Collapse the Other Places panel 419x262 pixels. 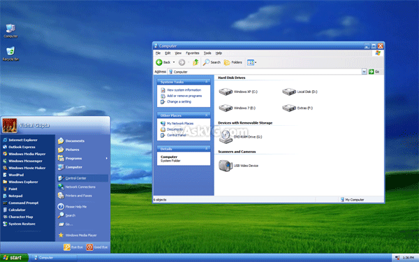tap(206, 115)
